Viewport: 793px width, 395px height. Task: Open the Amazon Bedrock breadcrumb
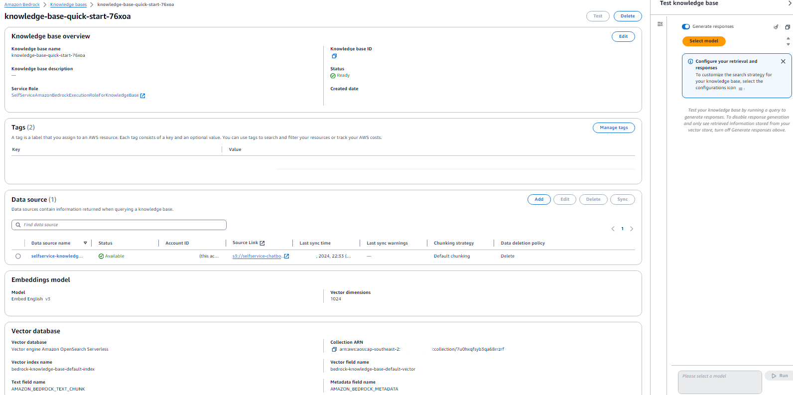[22, 4]
